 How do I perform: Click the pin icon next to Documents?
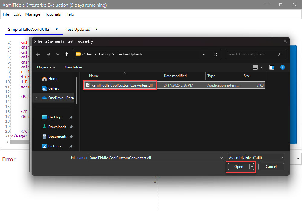[71, 137]
